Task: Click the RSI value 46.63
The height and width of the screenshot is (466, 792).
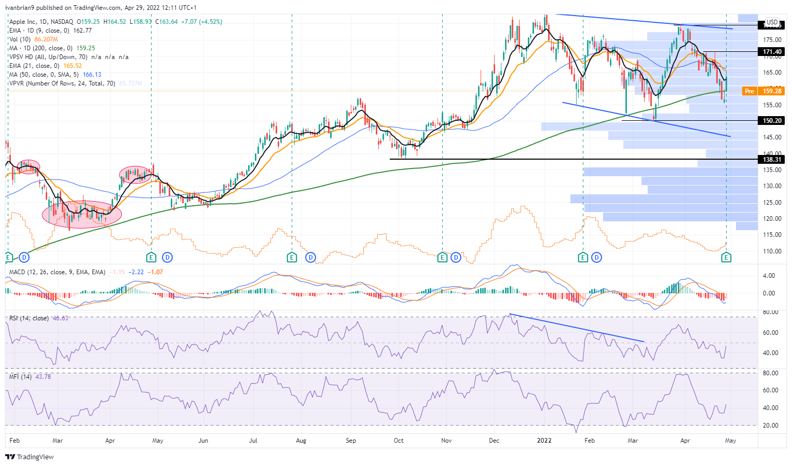Action: click(x=60, y=318)
